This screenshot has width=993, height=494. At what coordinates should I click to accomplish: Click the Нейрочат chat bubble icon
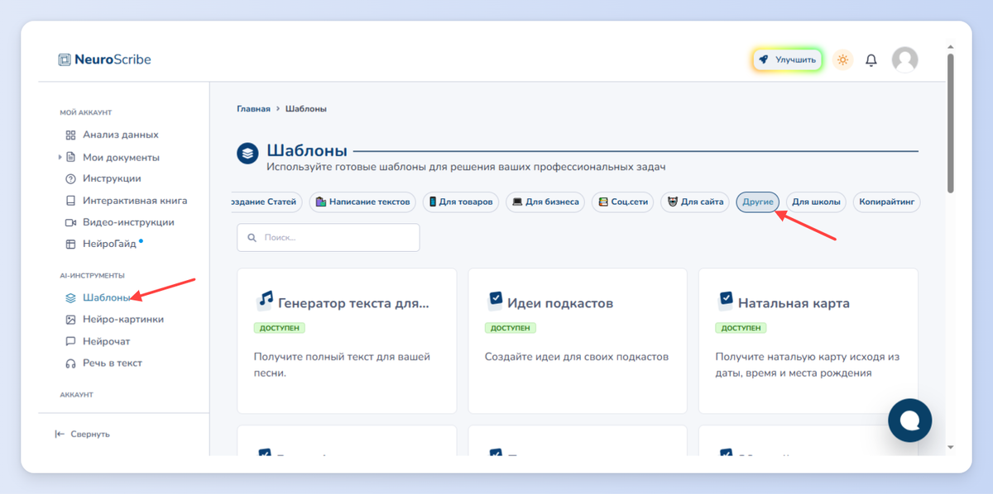[x=70, y=341]
